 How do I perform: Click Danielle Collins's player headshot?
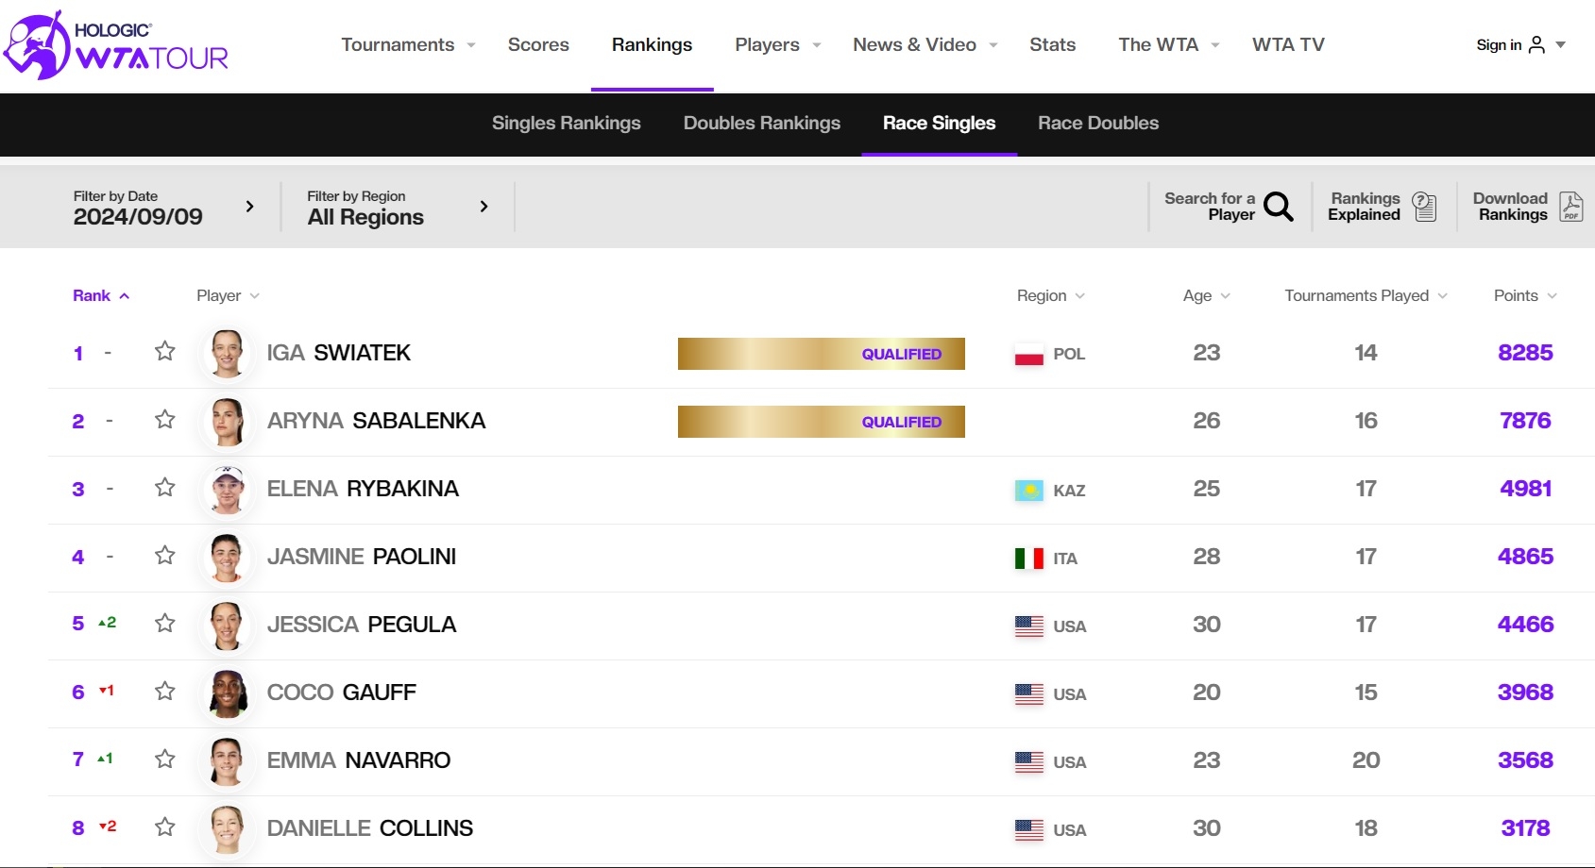(227, 828)
